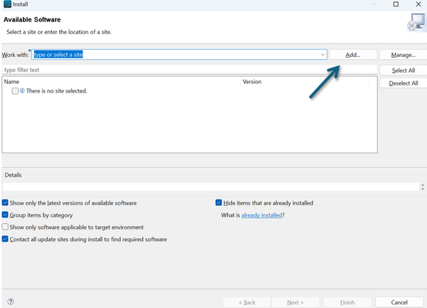Screen dimensions: 427x308
Task: Click the Version column header
Action: pyautogui.click(x=252, y=82)
